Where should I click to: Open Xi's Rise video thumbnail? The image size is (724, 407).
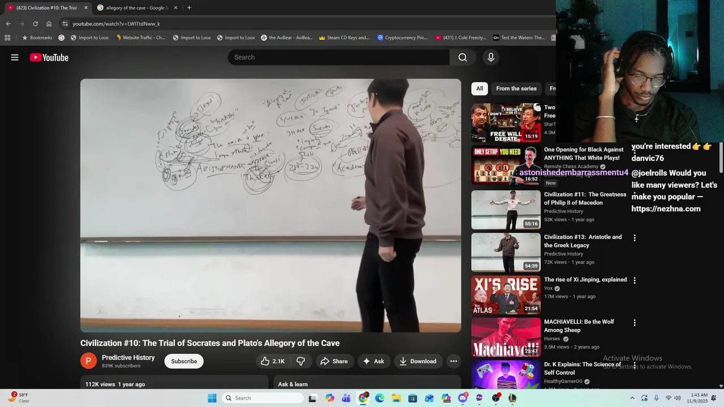506,295
